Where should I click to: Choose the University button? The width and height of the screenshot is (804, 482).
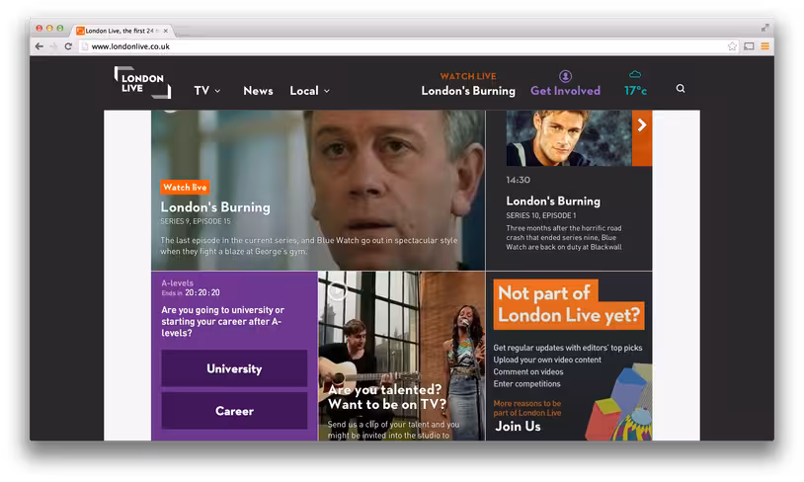234,368
